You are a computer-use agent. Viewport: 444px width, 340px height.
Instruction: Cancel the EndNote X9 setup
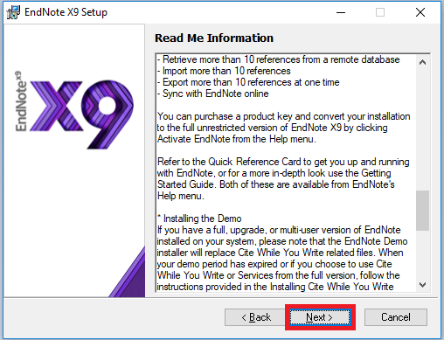(396, 317)
